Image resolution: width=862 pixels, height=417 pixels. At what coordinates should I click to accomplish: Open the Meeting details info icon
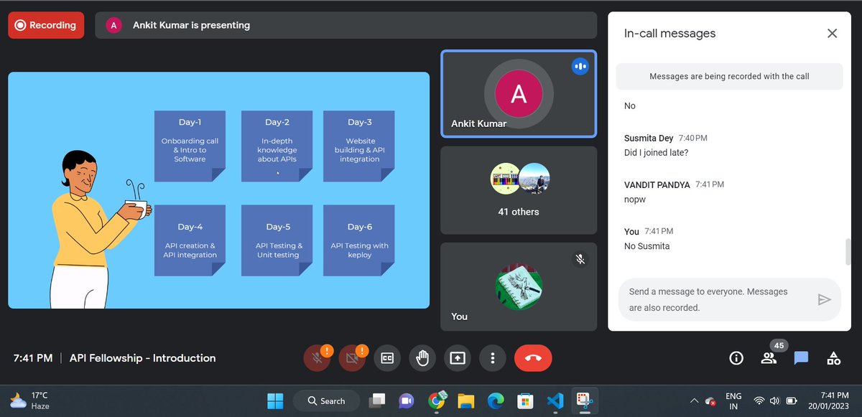(x=736, y=358)
